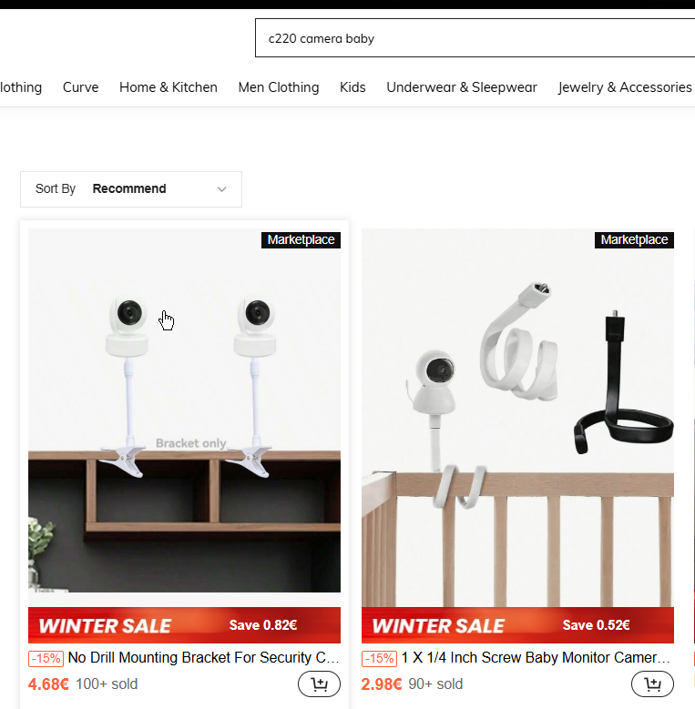Screen dimensions: 695x709
Task: Expand the Sort By chevron arrow
Action: click(x=221, y=189)
